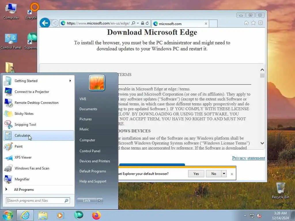Open Music in Start menu right pane
The image size is (295, 221).
84,129
